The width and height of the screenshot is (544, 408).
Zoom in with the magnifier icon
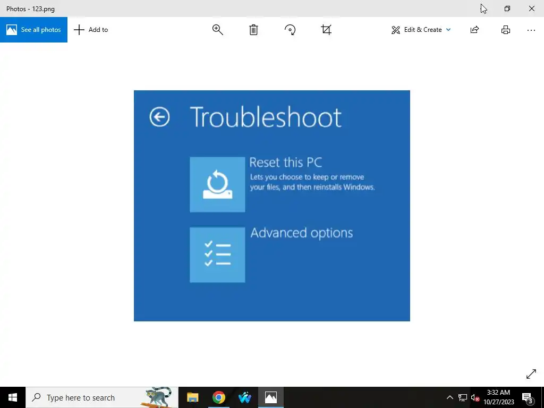[x=217, y=30]
